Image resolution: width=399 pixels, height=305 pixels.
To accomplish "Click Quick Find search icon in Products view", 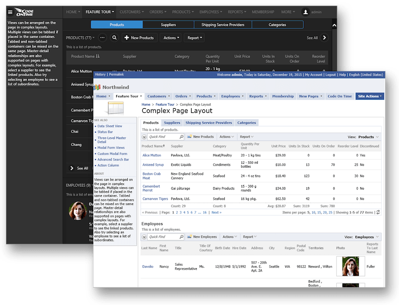I will [x=181, y=137].
